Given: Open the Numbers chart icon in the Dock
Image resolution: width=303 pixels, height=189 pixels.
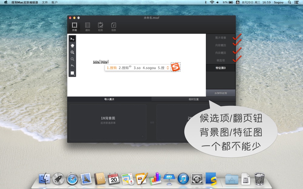Looking at the screenshot, I should click(x=155, y=179).
